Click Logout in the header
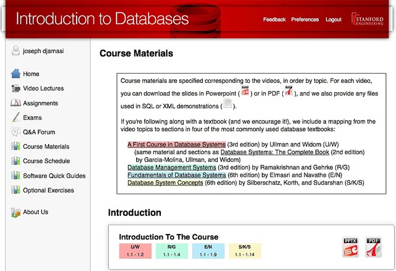Image resolution: width=396 pixels, height=271 pixels. [x=334, y=19]
